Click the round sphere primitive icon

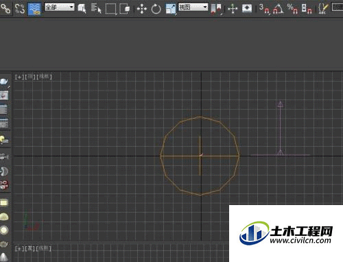tap(4, 230)
